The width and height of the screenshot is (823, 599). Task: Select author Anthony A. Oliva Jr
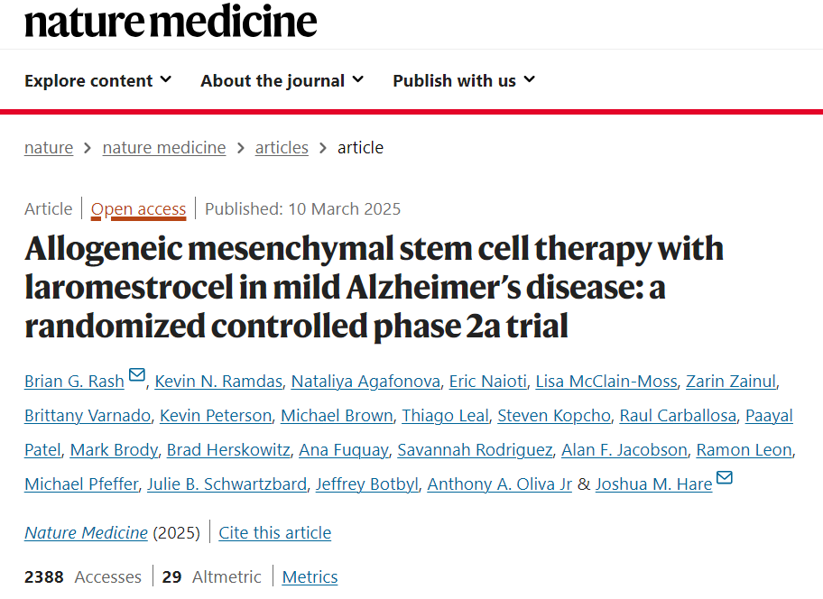coord(500,484)
